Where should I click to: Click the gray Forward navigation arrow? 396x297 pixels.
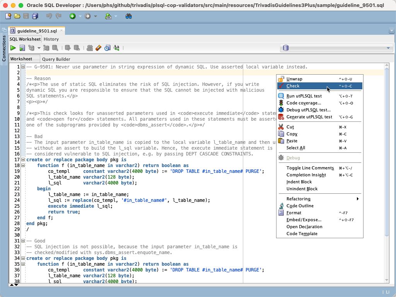(x=88, y=16)
